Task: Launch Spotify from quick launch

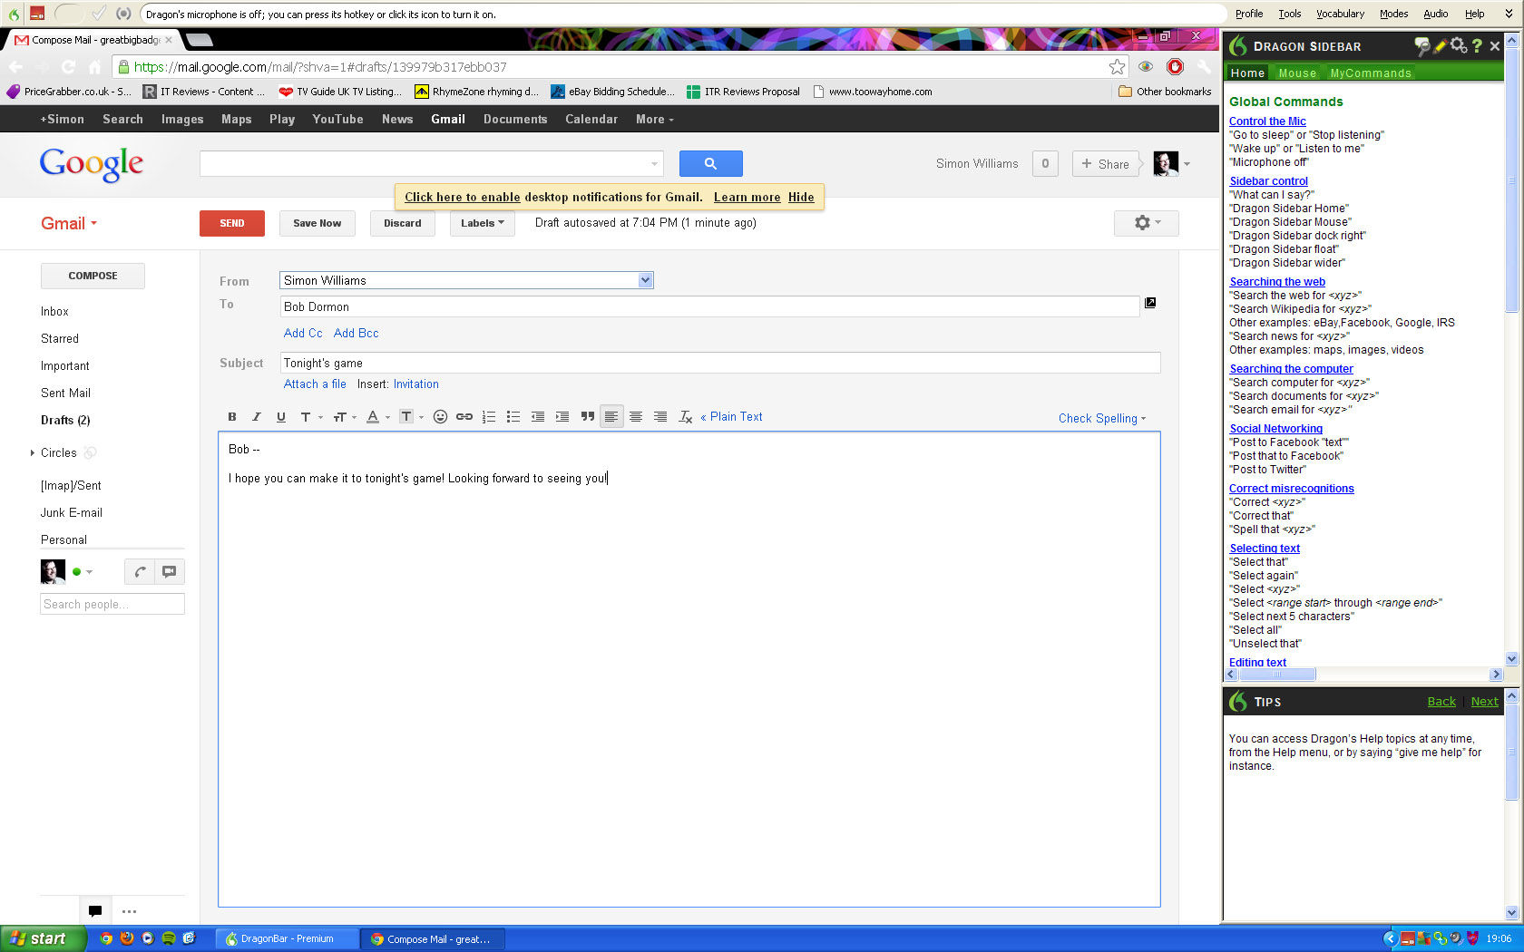Action: pyautogui.click(x=168, y=938)
